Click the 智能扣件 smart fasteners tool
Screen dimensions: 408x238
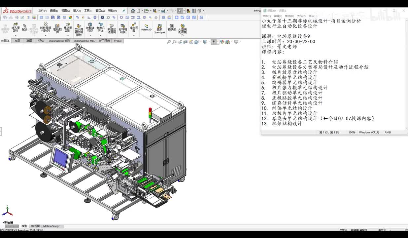tap(57, 28)
